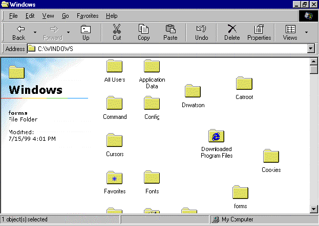Open the View menu
The height and width of the screenshot is (226, 319).
pyautogui.click(x=48, y=16)
